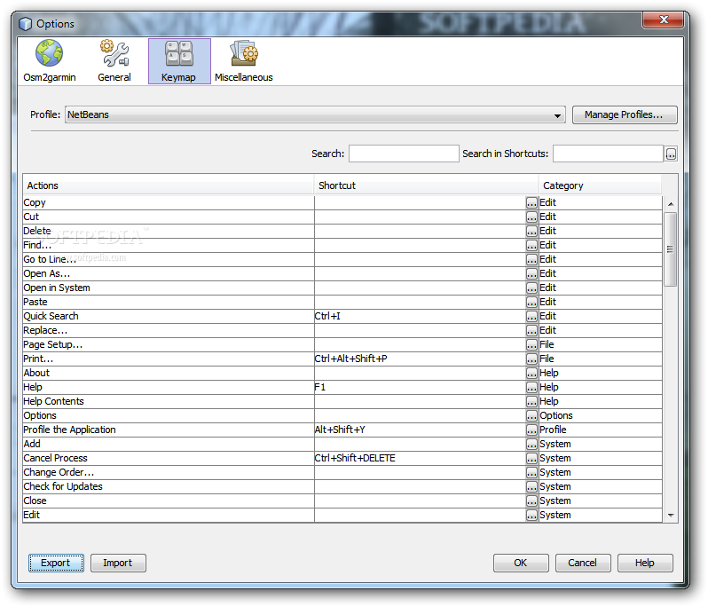Select the Ctrl+Shift+DELETE shortcut cell
The image size is (708, 607).
420,459
